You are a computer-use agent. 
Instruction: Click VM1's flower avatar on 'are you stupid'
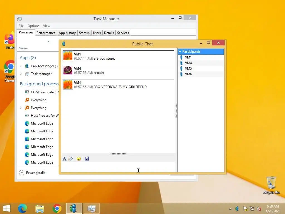68,56
